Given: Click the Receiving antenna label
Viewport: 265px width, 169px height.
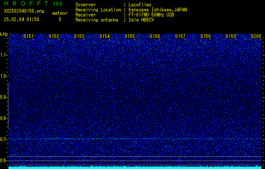Looking at the screenshot, I should (97, 20).
